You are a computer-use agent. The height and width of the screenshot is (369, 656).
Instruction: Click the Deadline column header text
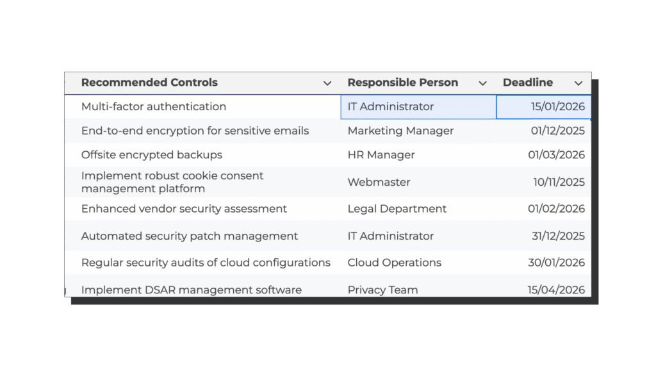527,83
